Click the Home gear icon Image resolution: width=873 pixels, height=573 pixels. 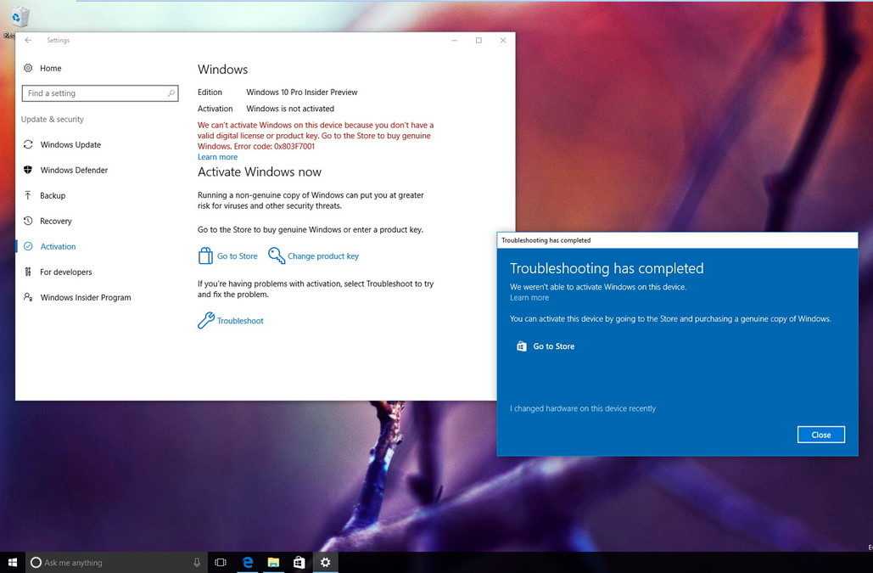pyautogui.click(x=28, y=68)
